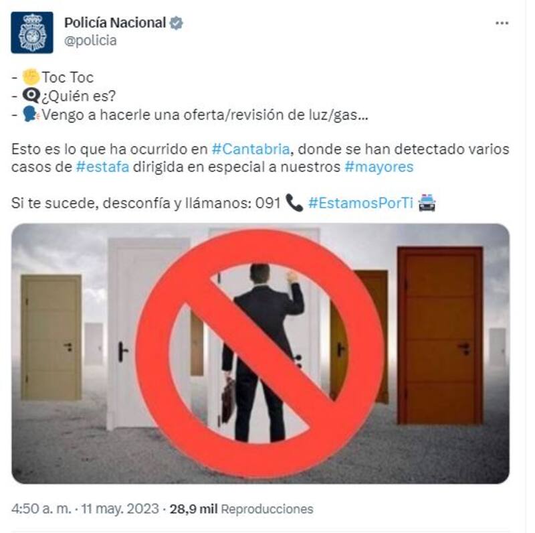The image size is (535, 533).
Task: Click the telephone receiver emoji
Action: tap(294, 203)
